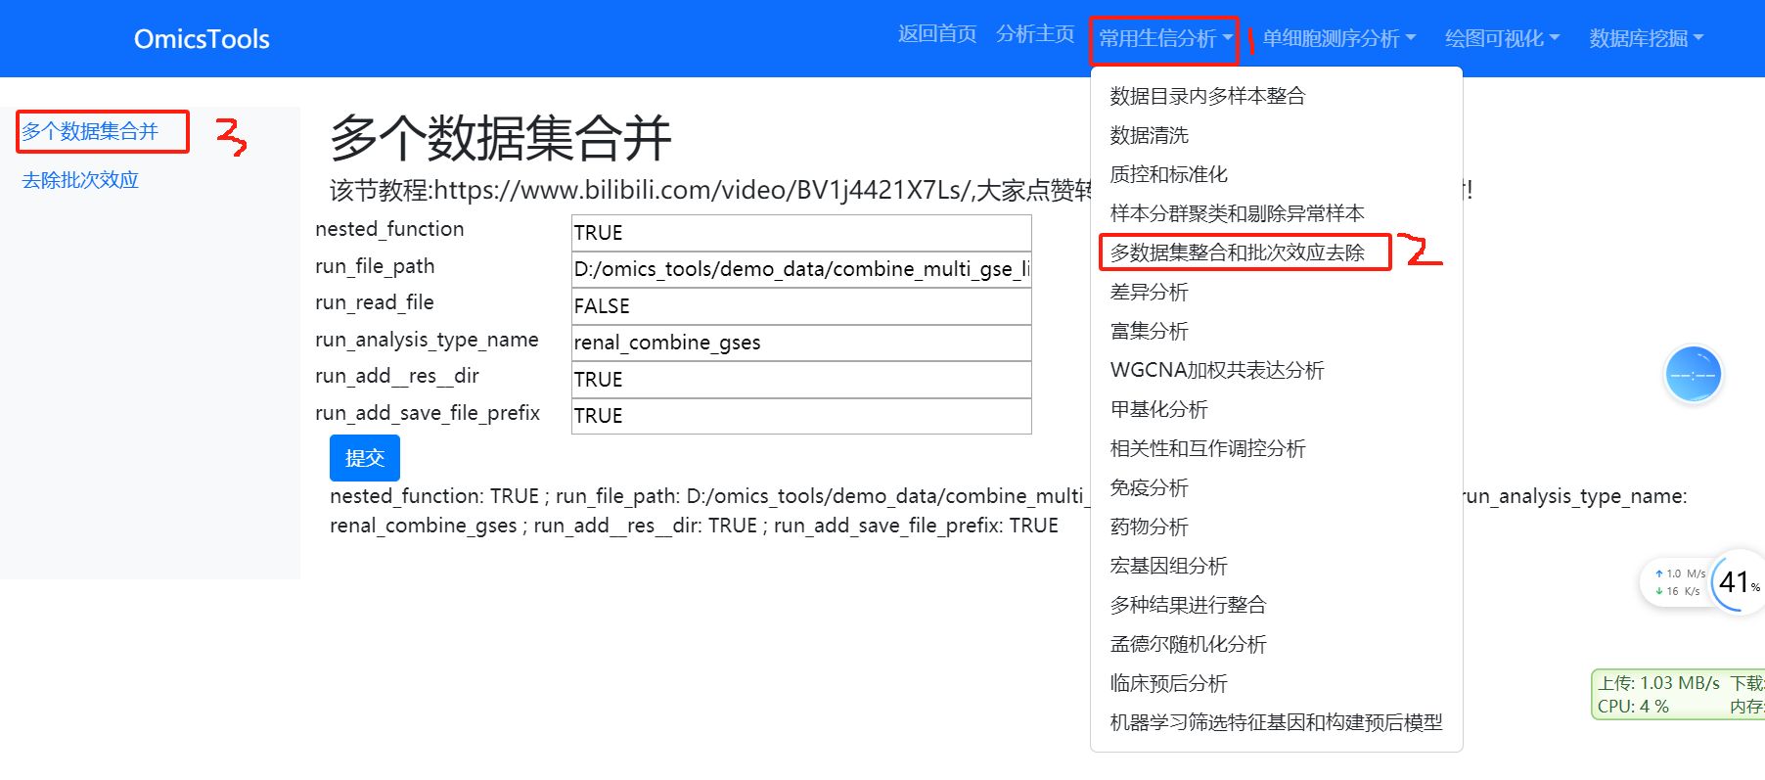The width and height of the screenshot is (1765, 780).
Task: Expand the 数据库挖掘 dropdown
Action: point(1646,39)
